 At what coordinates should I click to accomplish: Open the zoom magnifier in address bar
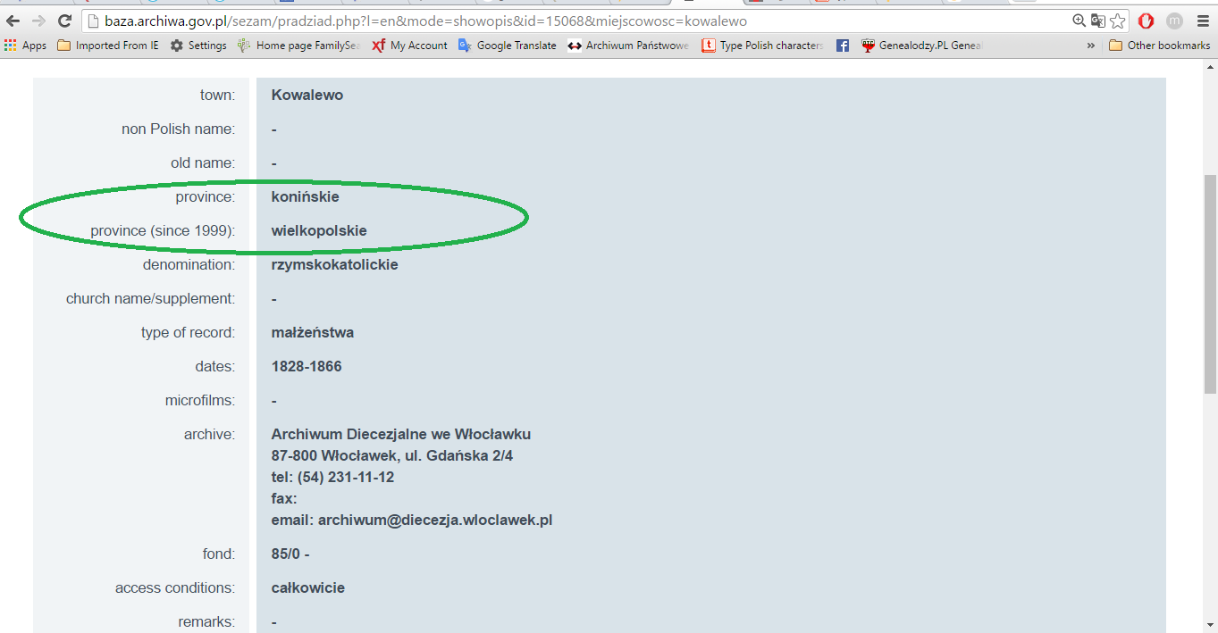pos(1079,21)
